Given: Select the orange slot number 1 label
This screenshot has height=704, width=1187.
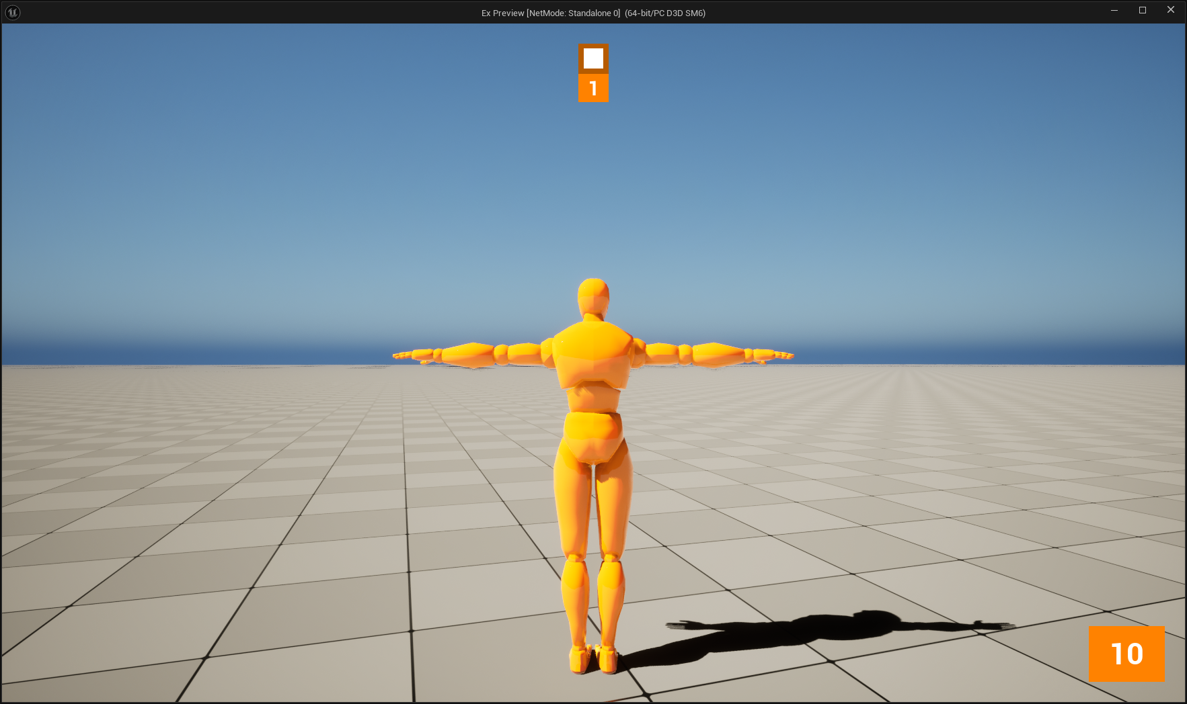Looking at the screenshot, I should point(593,88).
